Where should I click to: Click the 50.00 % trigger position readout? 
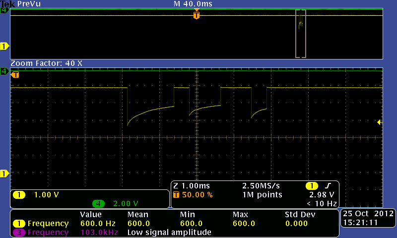(x=198, y=195)
